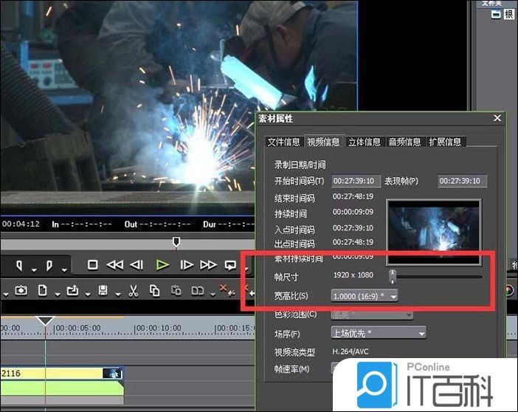Click the Set Out point icon
Image resolution: width=518 pixels, height=412 pixels.
[x=49, y=264]
